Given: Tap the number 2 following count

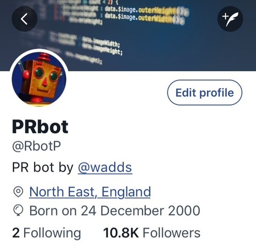Looking at the screenshot, I should coord(16,233).
